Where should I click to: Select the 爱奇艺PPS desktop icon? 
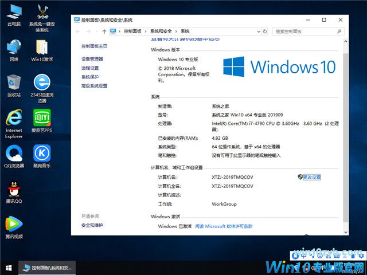click(x=42, y=121)
